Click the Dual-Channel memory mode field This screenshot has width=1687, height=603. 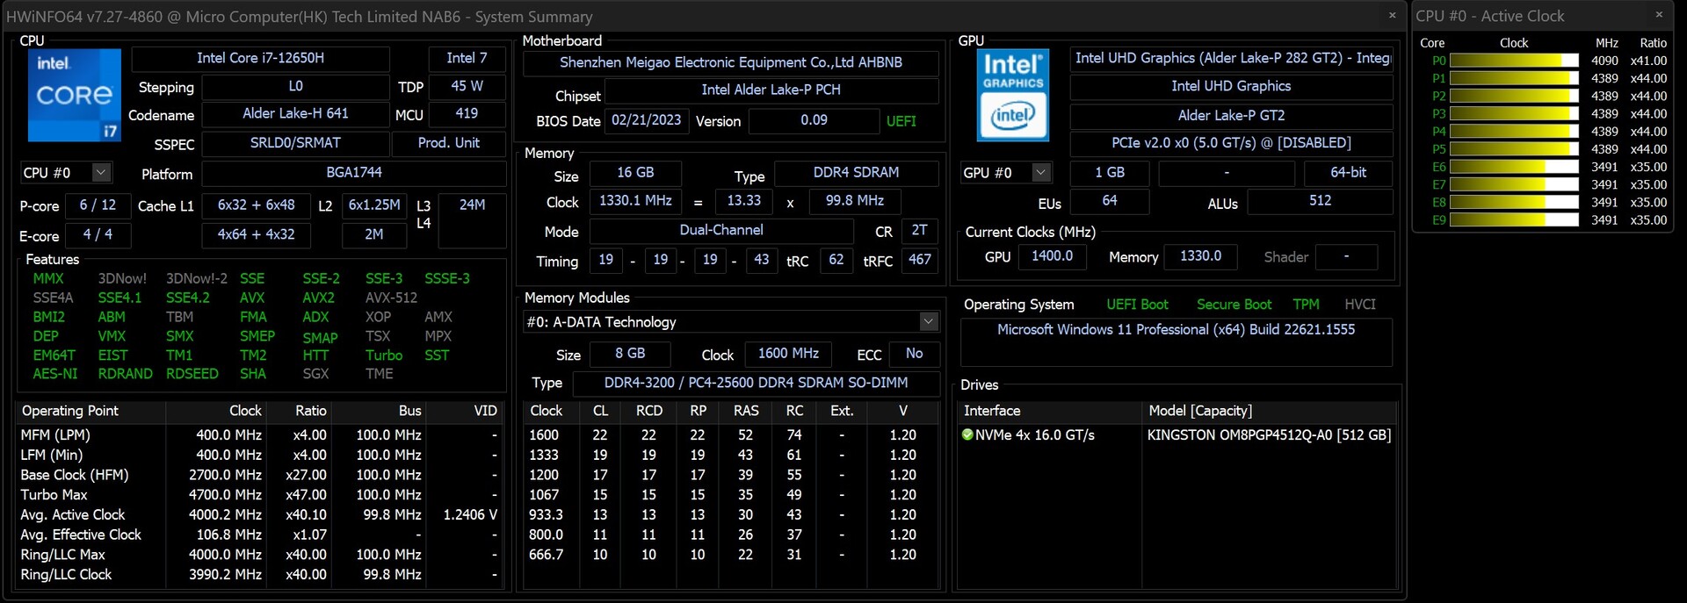point(720,231)
